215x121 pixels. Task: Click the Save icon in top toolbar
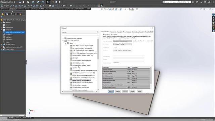pos(33,2)
